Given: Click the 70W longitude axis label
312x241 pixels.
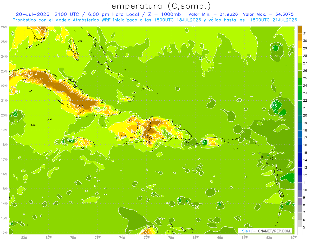Looking at the screenshot, I should click(171, 238).
